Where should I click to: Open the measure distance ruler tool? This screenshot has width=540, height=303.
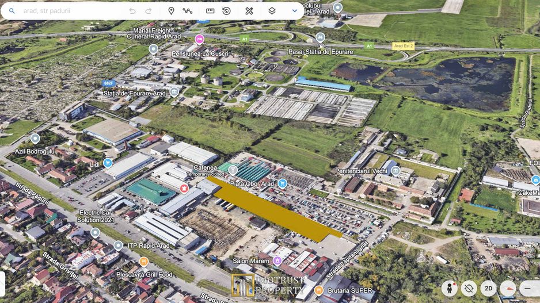(x=210, y=11)
